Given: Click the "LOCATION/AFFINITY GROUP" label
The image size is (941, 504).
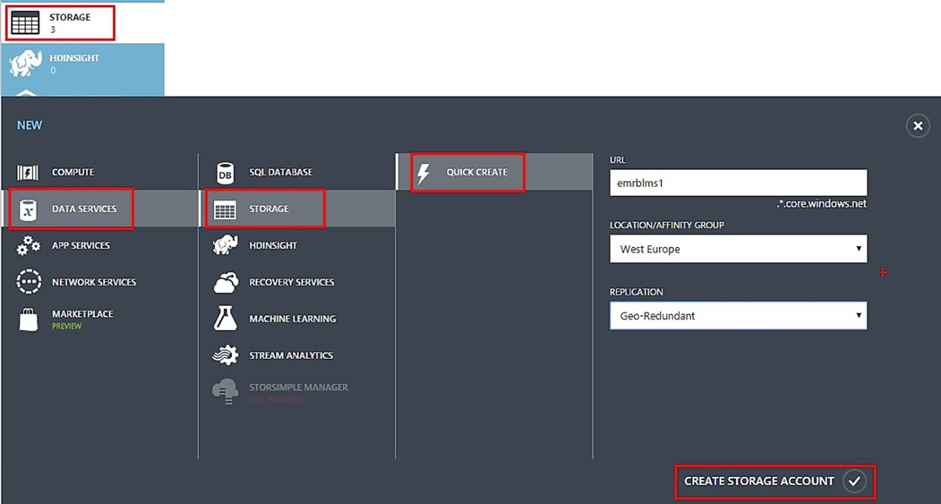Looking at the screenshot, I should click(x=667, y=225).
